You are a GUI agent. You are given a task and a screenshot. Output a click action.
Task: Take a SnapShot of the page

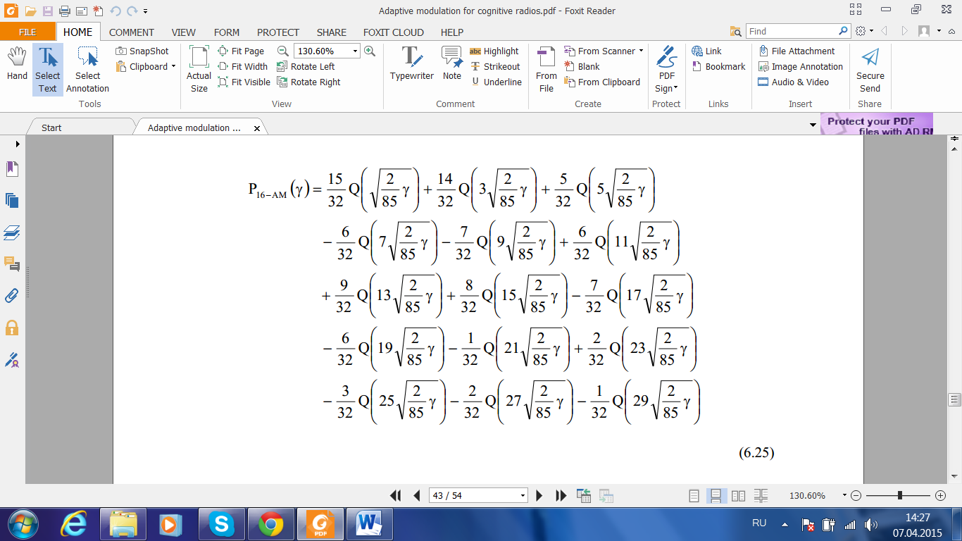tap(142, 51)
